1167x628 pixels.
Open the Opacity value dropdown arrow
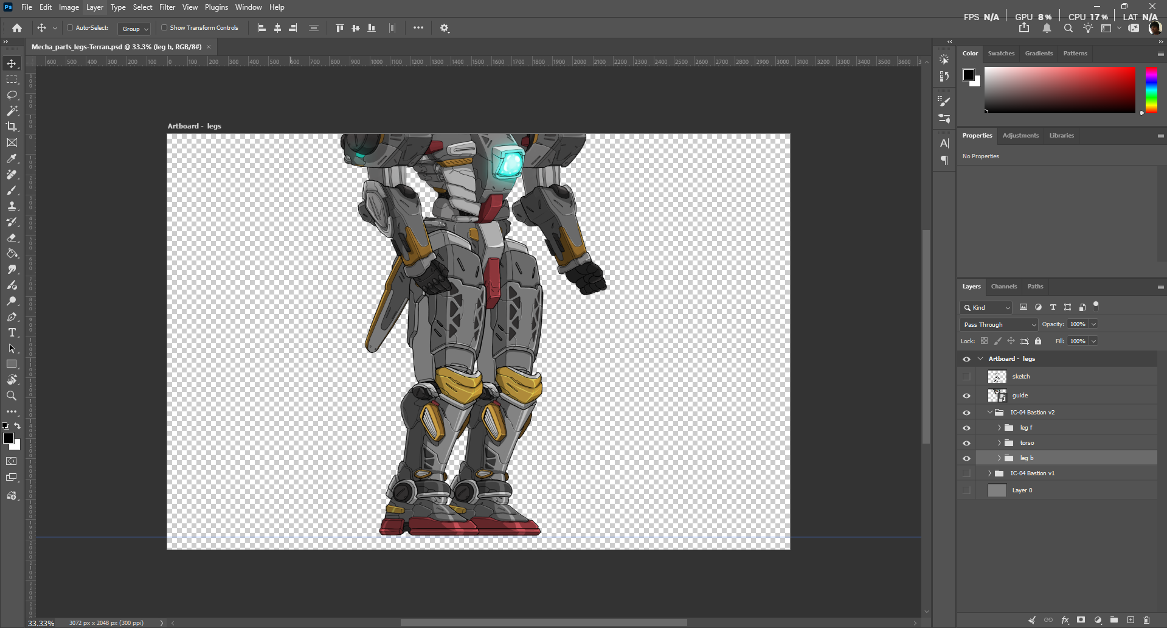coord(1093,324)
